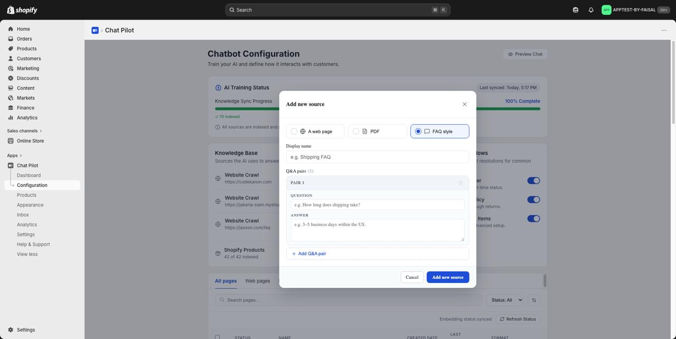Click the globe icon on A web page
The height and width of the screenshot is (339, 676).
[303, 131]
